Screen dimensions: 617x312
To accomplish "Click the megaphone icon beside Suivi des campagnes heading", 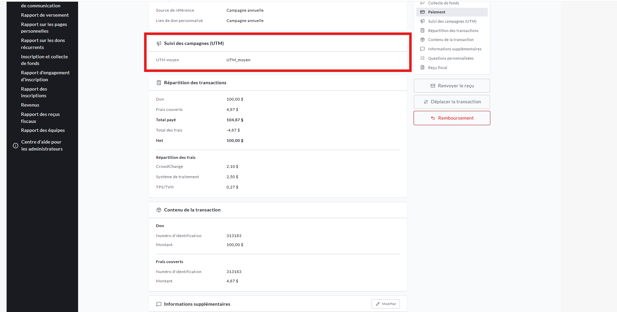I will pyautogui.click(x=159, y=44).
